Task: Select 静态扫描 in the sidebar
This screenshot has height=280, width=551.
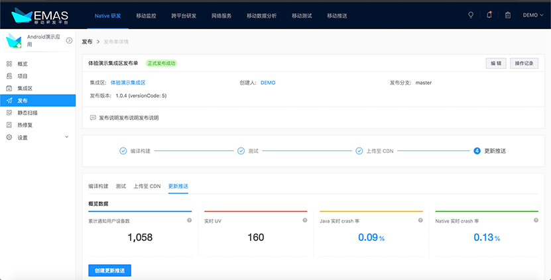Action: click(x=27, y=113)
